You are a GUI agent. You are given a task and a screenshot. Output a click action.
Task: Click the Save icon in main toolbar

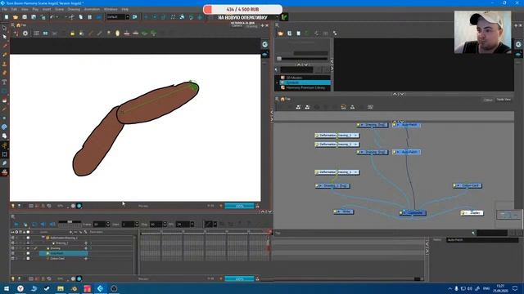point(25,17)
